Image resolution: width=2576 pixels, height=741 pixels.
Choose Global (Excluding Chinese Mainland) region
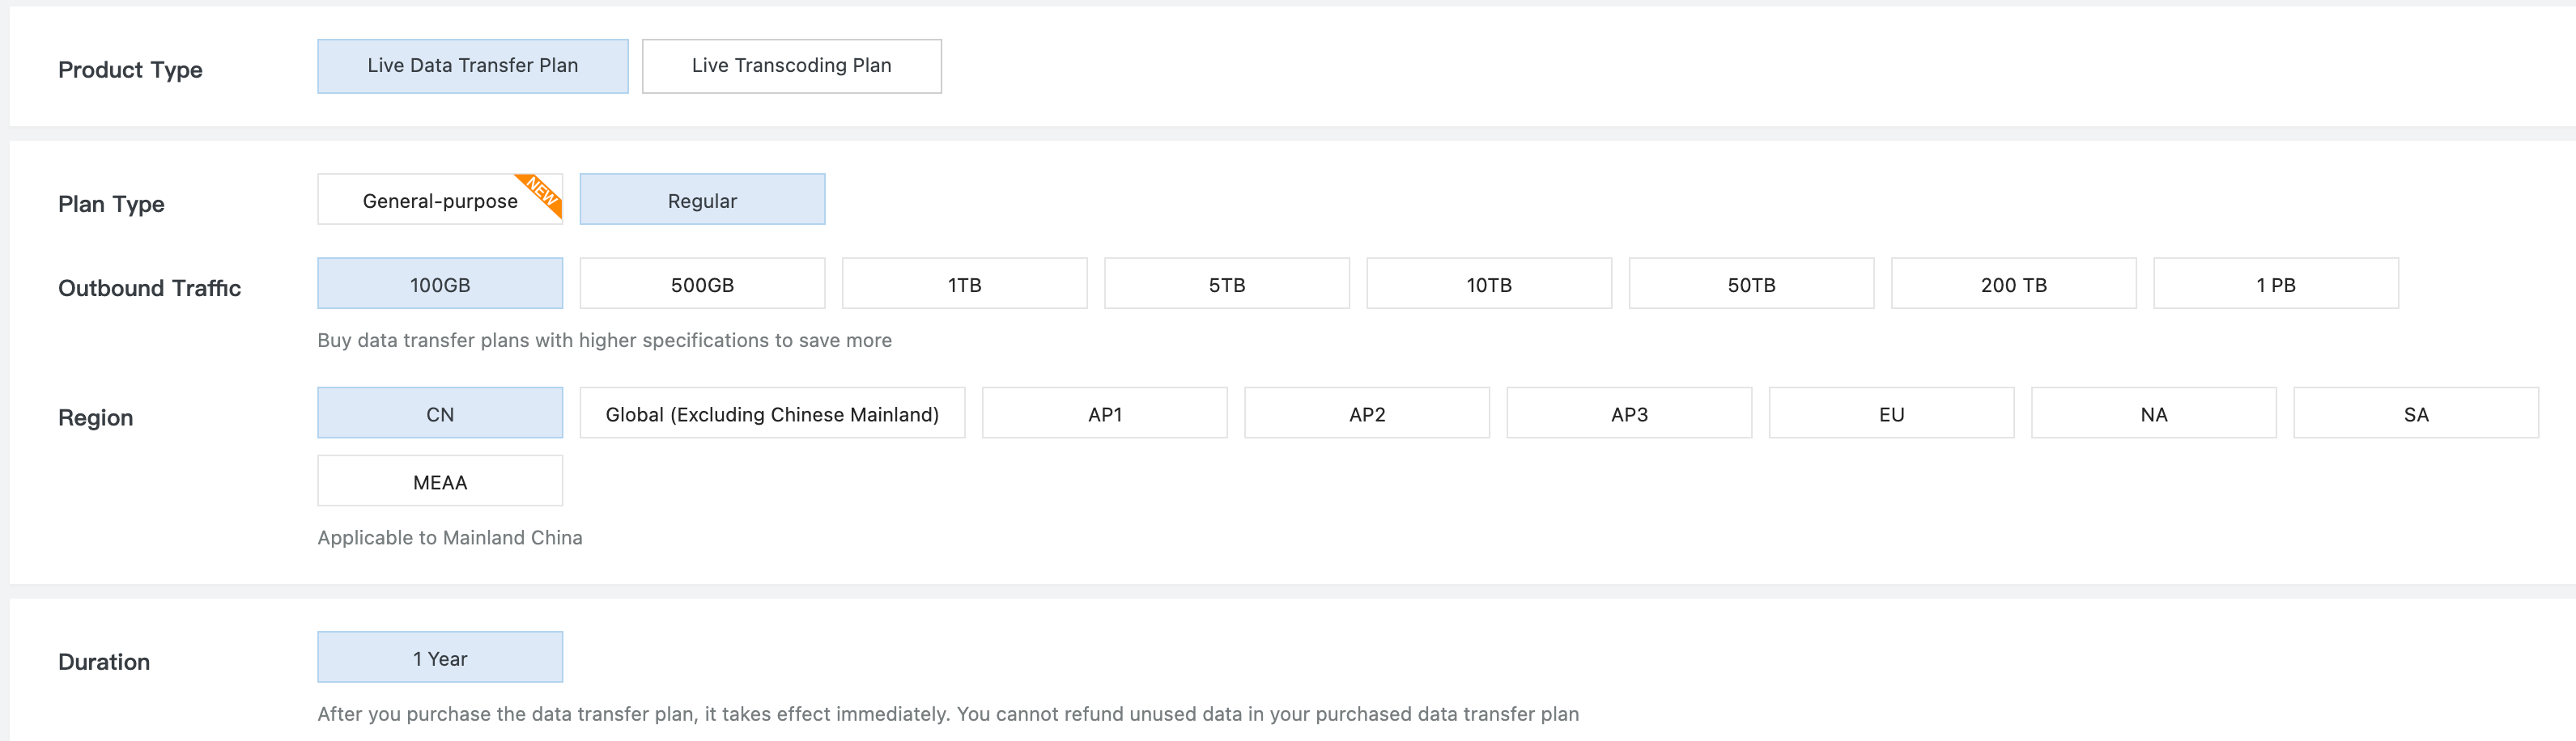772,413
